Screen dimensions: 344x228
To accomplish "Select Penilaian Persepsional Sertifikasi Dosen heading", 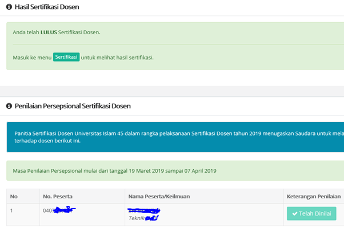I will click(73, 106).
